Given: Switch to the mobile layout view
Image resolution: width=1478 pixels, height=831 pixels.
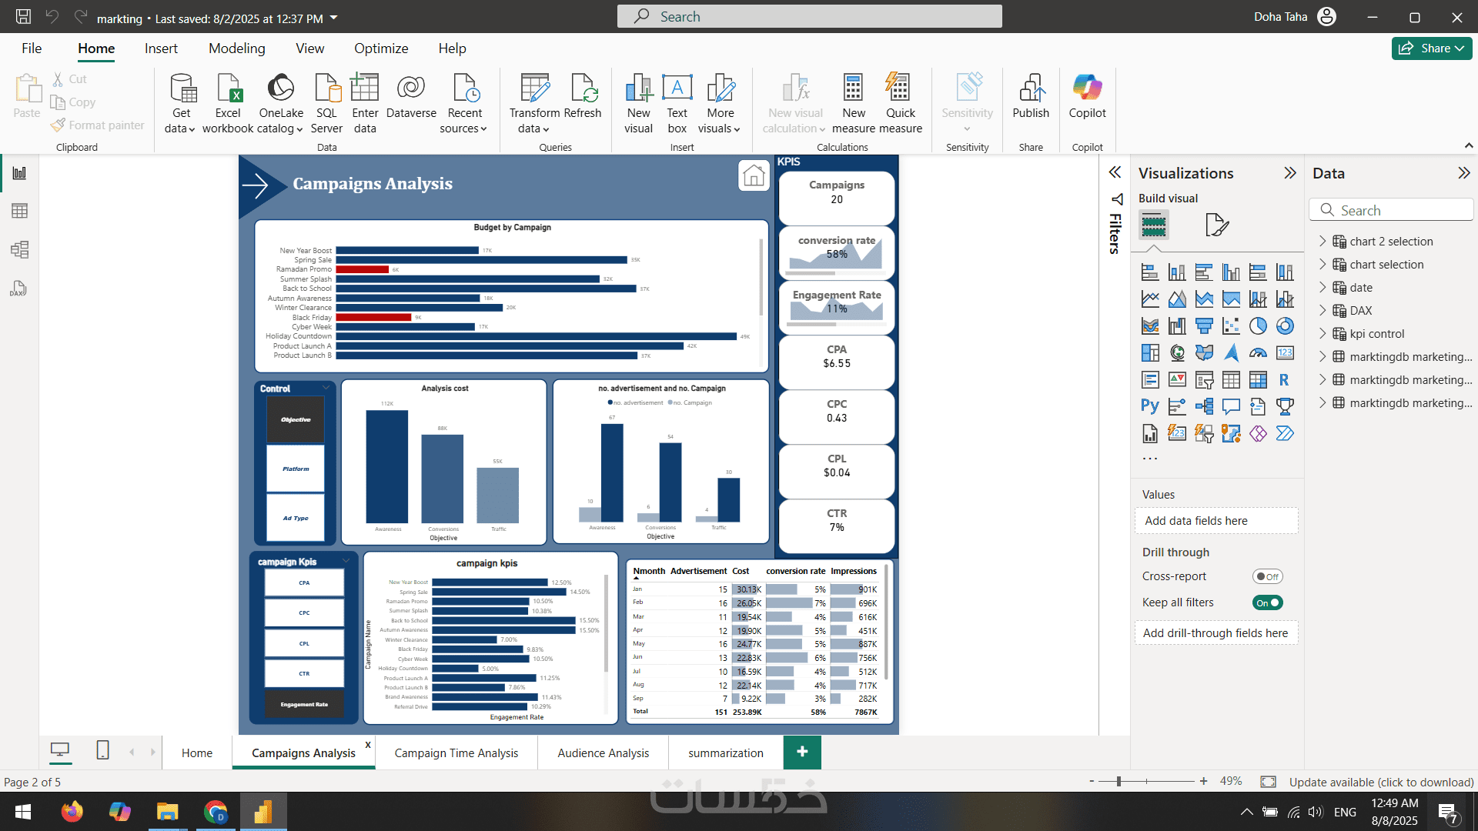Looking at the screenshot, I should (102, 750).
